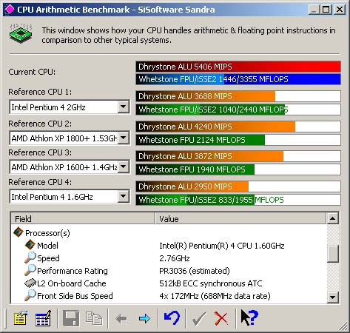Open Reference CPU 2 dropdown arrow
Viewport: 350px width, 333px height.
[x=123, y=138]
